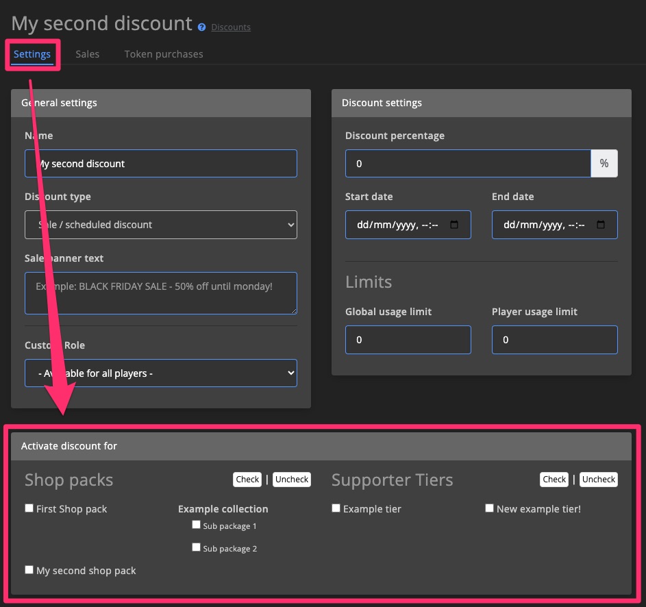
Task: Open the End date calendar icon
Action: 601,225
